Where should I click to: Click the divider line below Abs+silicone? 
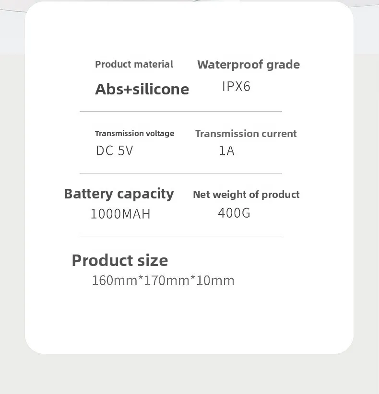coord(180,111)
